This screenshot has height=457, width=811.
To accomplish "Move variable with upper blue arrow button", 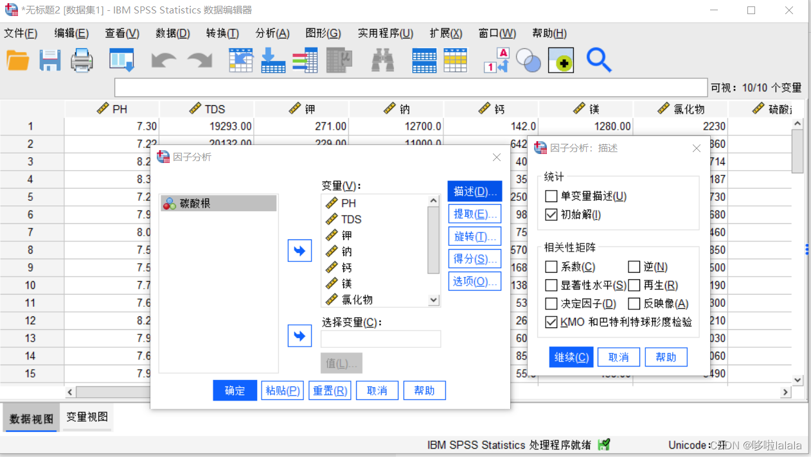I will pos(299,251).
